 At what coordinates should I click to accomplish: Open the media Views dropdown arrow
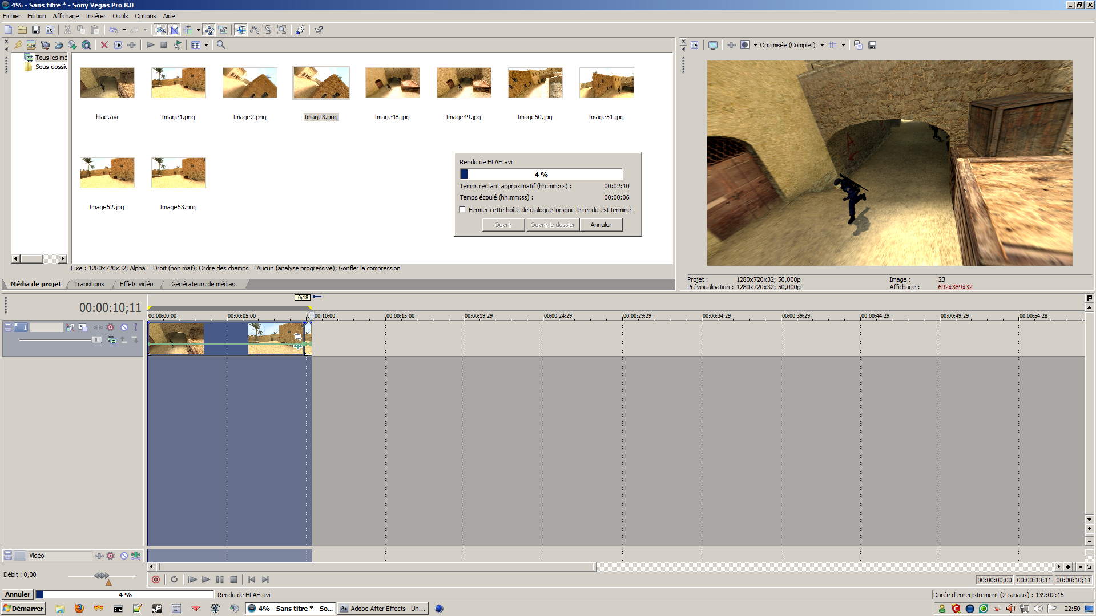[206, 45]
